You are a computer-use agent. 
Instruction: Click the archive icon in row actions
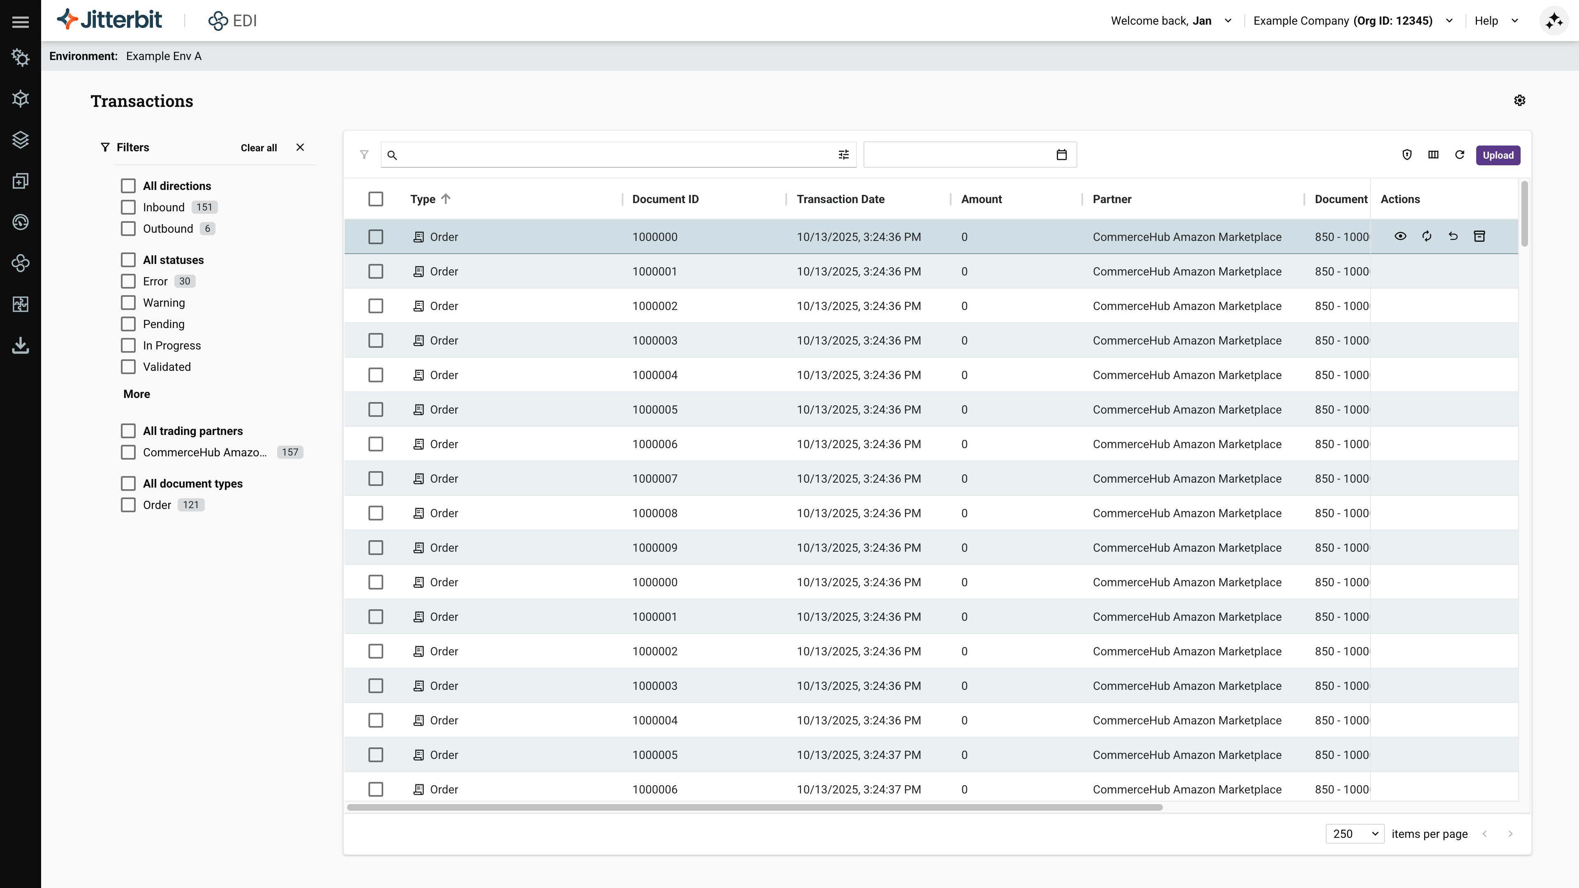[x=1479, y=236]
